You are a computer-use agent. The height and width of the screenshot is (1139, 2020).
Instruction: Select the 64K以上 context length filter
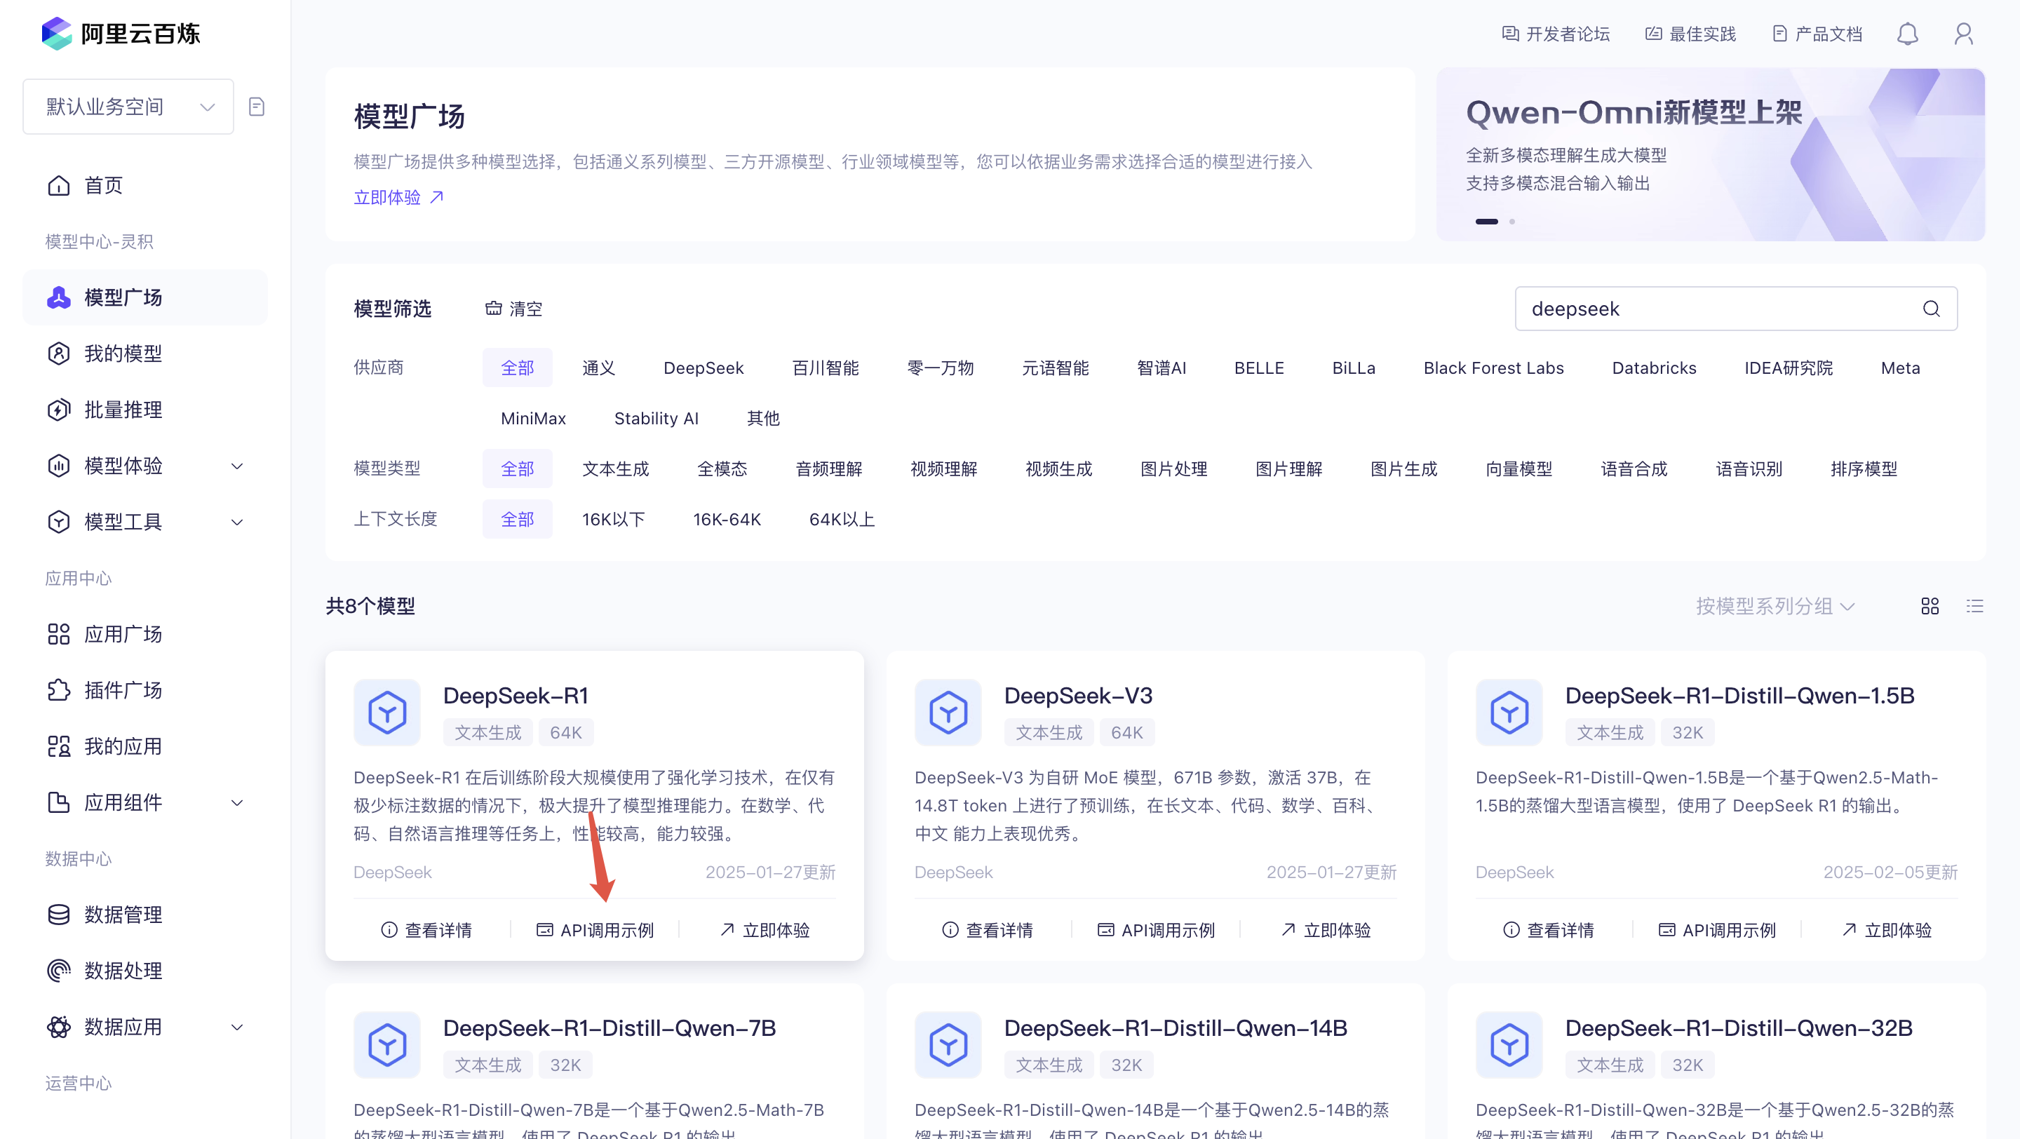(842, 519)
